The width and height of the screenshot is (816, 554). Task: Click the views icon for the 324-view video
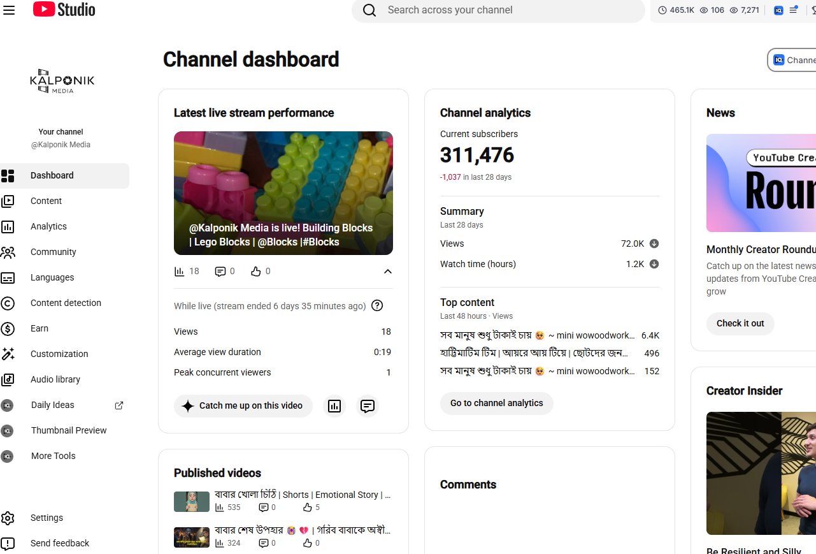click(x=219, y=543)
